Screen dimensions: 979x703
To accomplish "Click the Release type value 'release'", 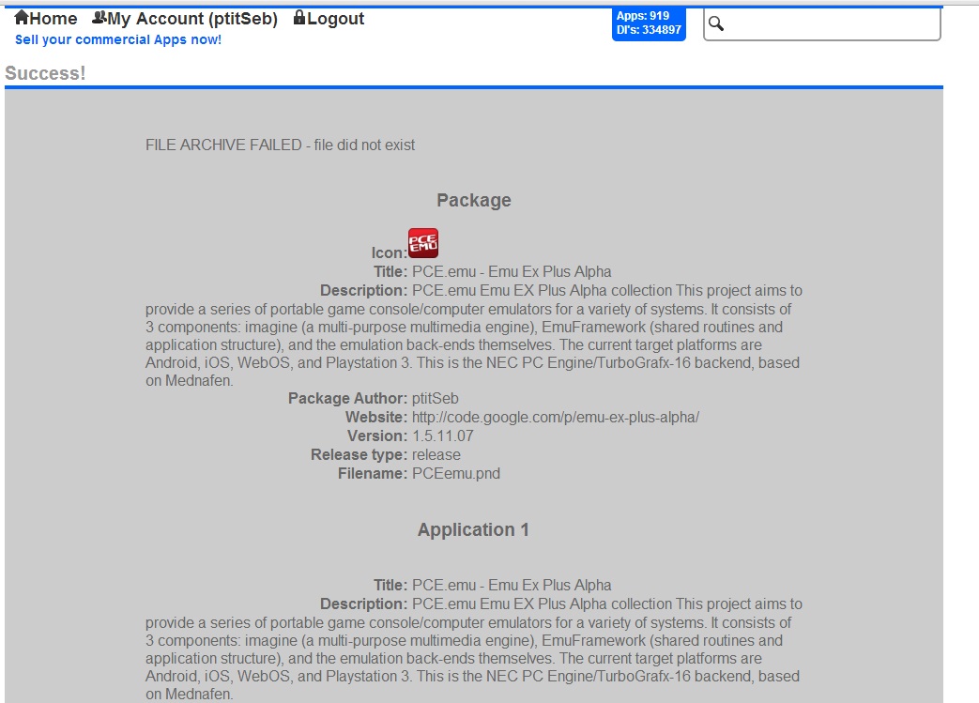I will point(436,454).
